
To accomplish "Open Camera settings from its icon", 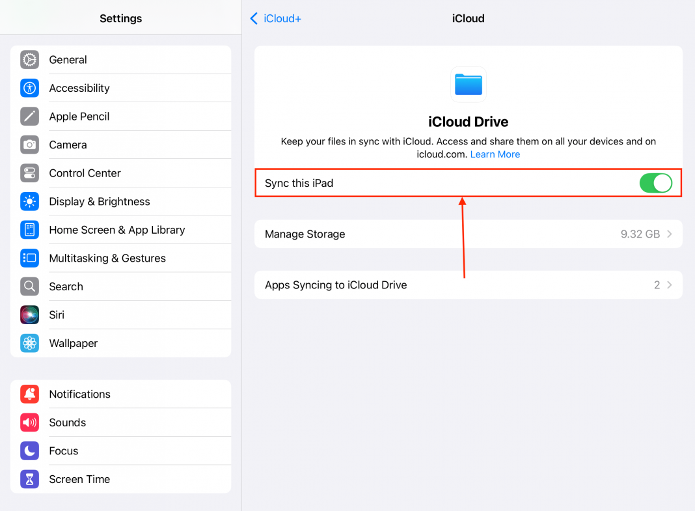I will tap(29, 145).
